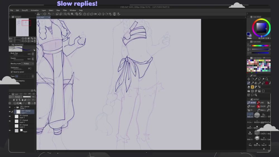Toggle visibility of Layer 3

[x=10, y=117]
